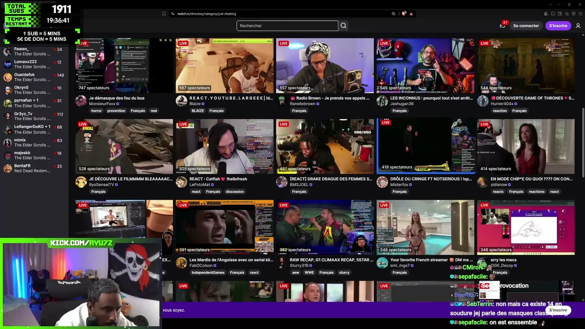The image size is (585, 329).
Task: Open 'LES INCONNUS : pourquoi tout s'est arrêt...' title
Action: pyautogui.click(x=431, y=98)
